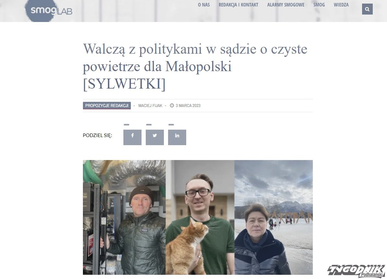Screen dimensions: 387x279
Task: Share the article on Facebook
Action: coord(132,137)
